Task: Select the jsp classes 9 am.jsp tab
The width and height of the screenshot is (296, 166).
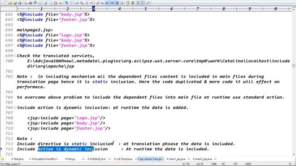Action: coord(151,159)
